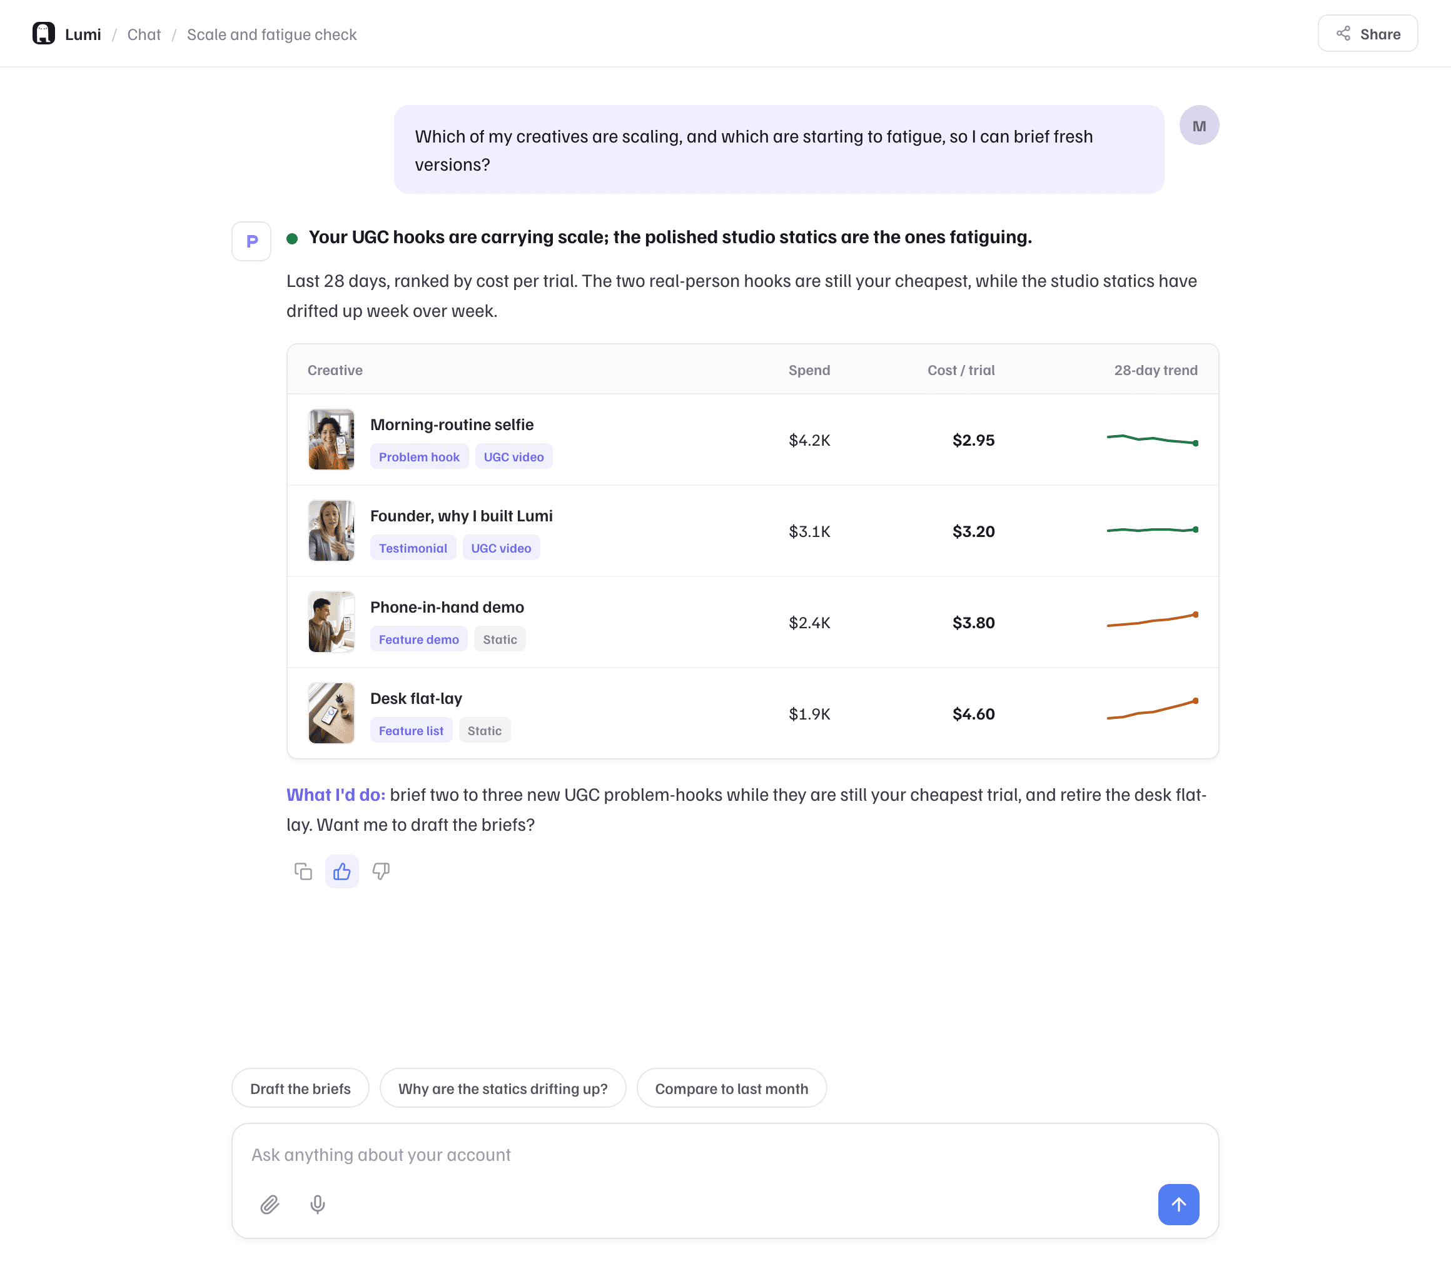The width and height of the screenshot is (1451, 1269).
Task: Click the Desk flat-lay title
Action: (416, 698)
